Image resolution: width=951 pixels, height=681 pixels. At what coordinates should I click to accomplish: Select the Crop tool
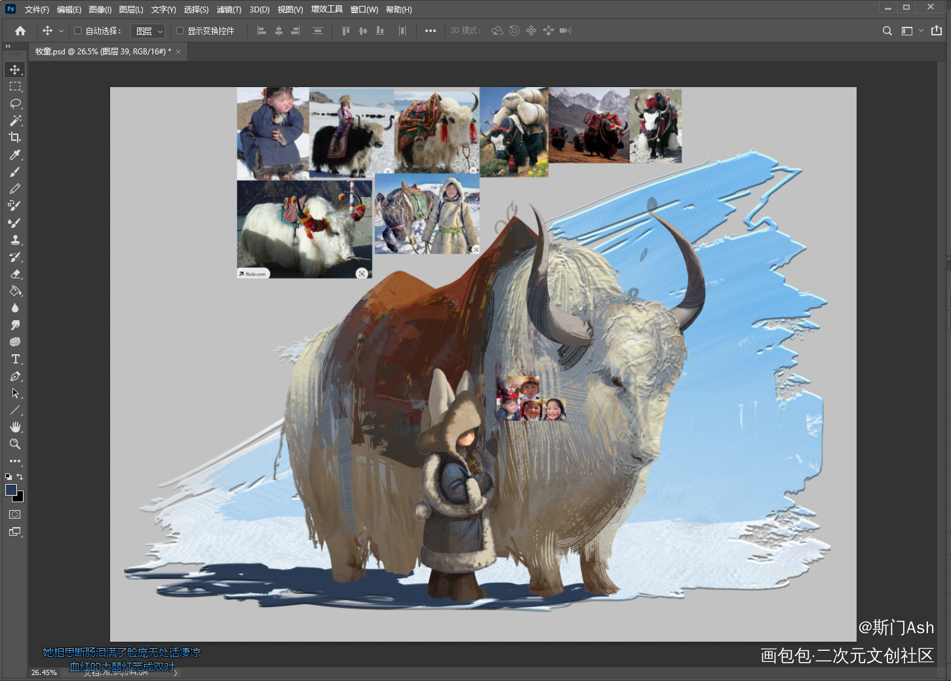pyautogui.click(x=15, y=138)
